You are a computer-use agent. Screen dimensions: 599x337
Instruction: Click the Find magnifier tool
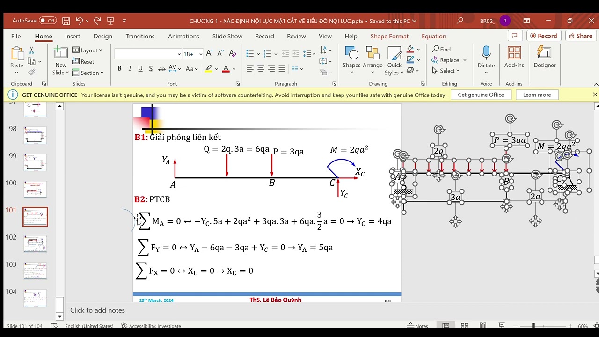tap(441, 49)
